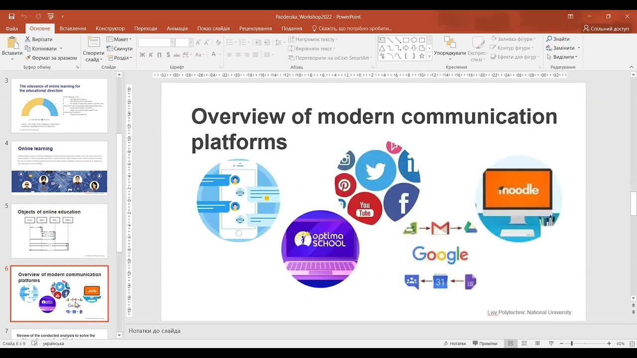
Task: Reset slide layout with Скинути
Action: point(119,49)
